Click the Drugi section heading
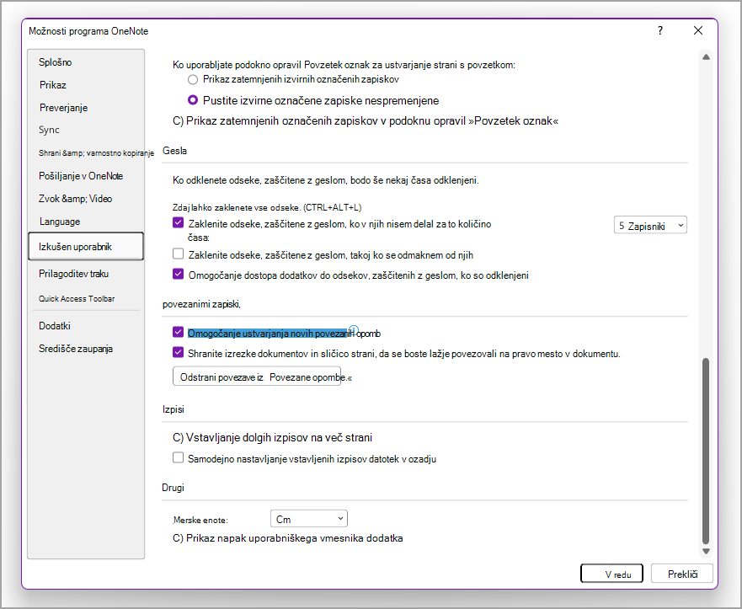 pyautogui.click(x=173, y=488)
